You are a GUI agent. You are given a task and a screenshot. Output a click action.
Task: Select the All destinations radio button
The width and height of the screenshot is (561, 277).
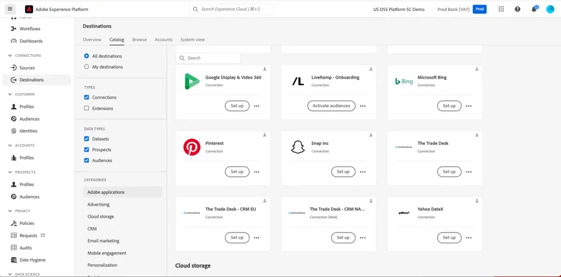click(86, 56)
